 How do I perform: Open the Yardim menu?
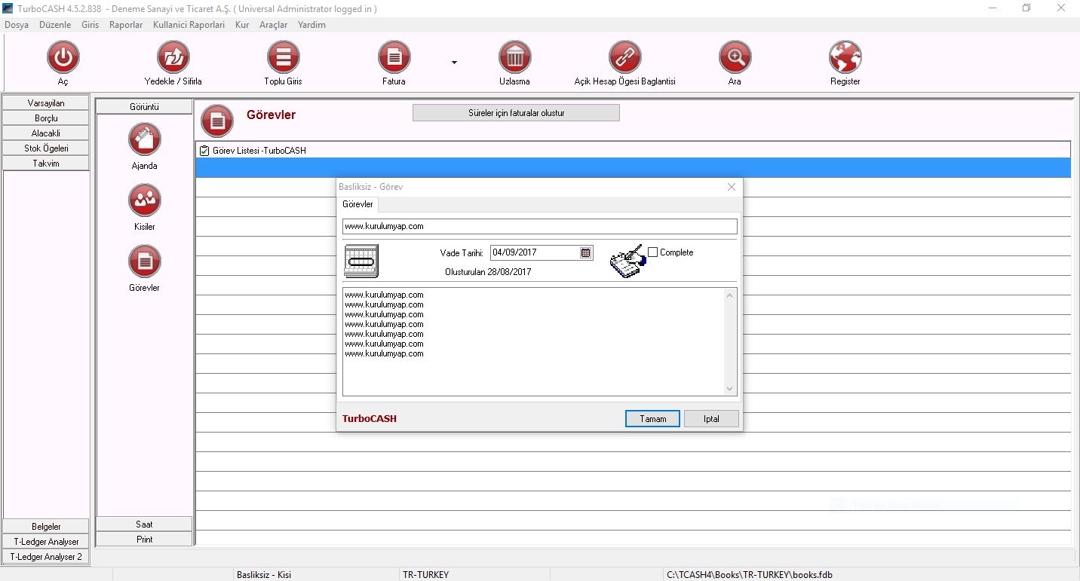(312, 25)
